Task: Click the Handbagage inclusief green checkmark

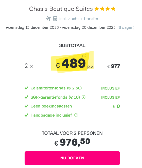Action: click(x=27, y=115)
